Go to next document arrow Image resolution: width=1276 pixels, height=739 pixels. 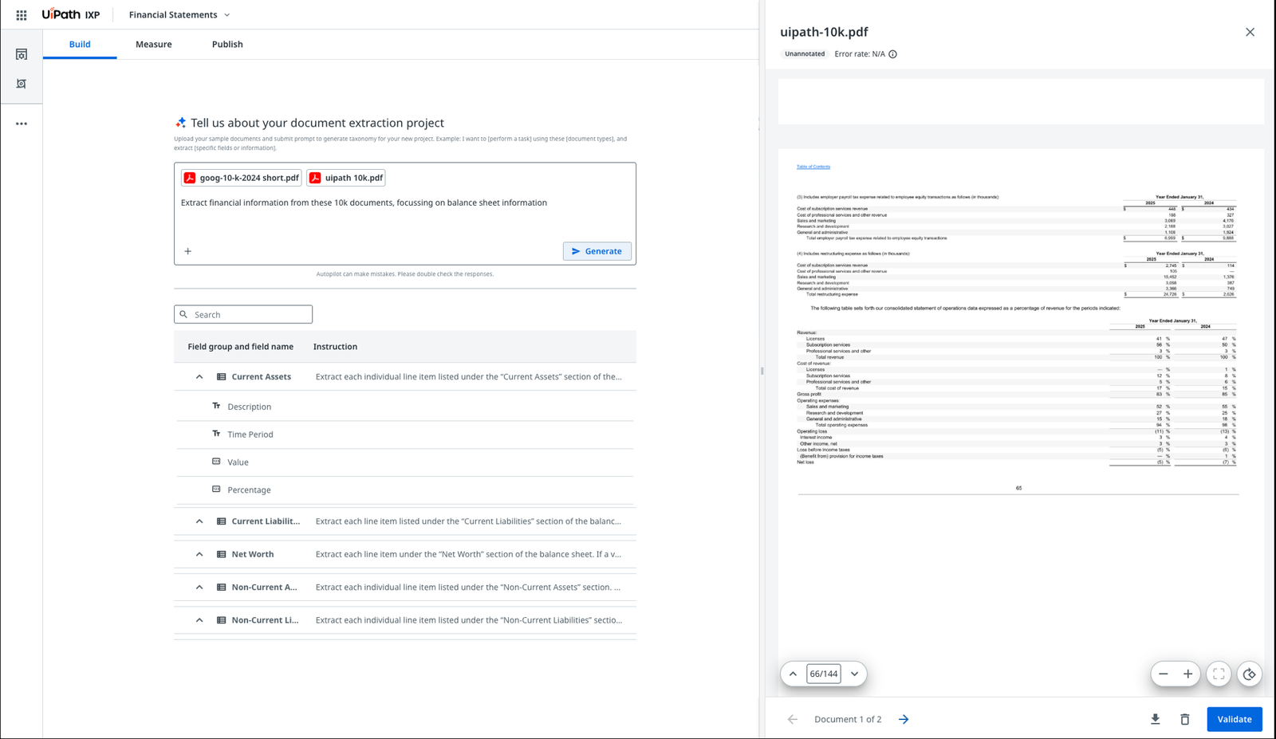point(904,719)
